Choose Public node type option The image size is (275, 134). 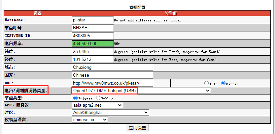click(x=98, y=98)
